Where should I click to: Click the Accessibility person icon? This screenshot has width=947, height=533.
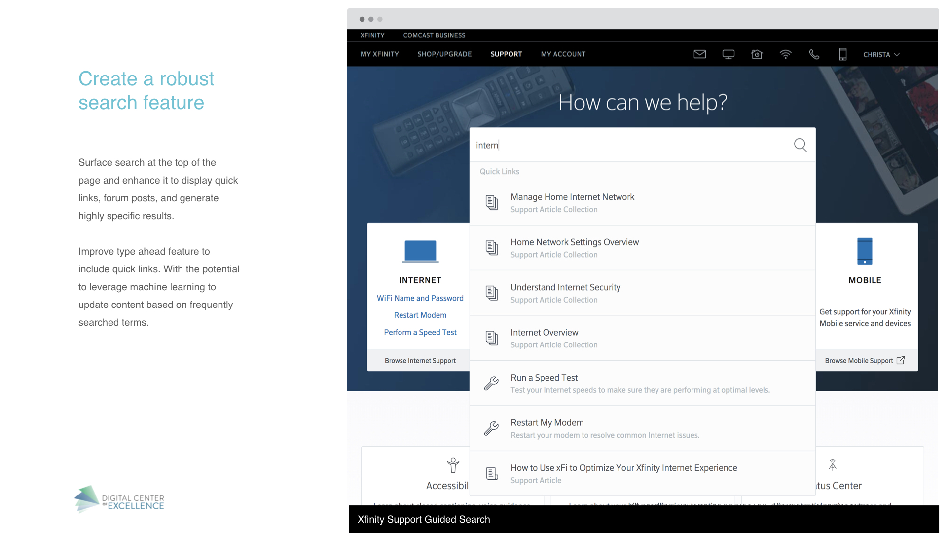point(453,465)
